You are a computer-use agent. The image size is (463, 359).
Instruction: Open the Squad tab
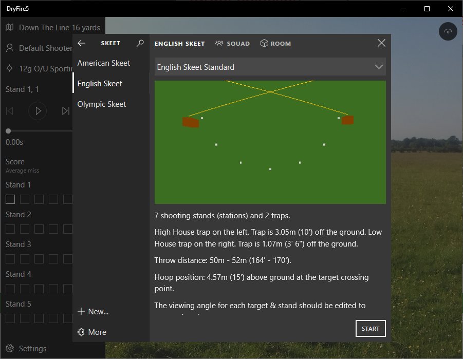point(232,44)
